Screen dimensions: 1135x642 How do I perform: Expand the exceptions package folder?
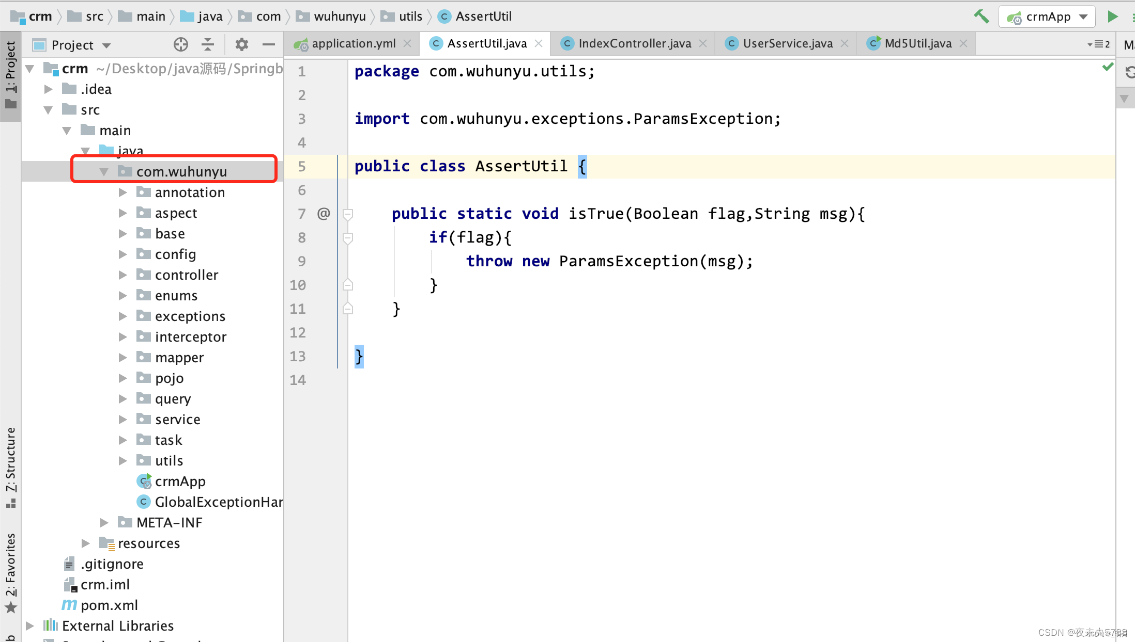pyautogui.click(x=123, y=316)
